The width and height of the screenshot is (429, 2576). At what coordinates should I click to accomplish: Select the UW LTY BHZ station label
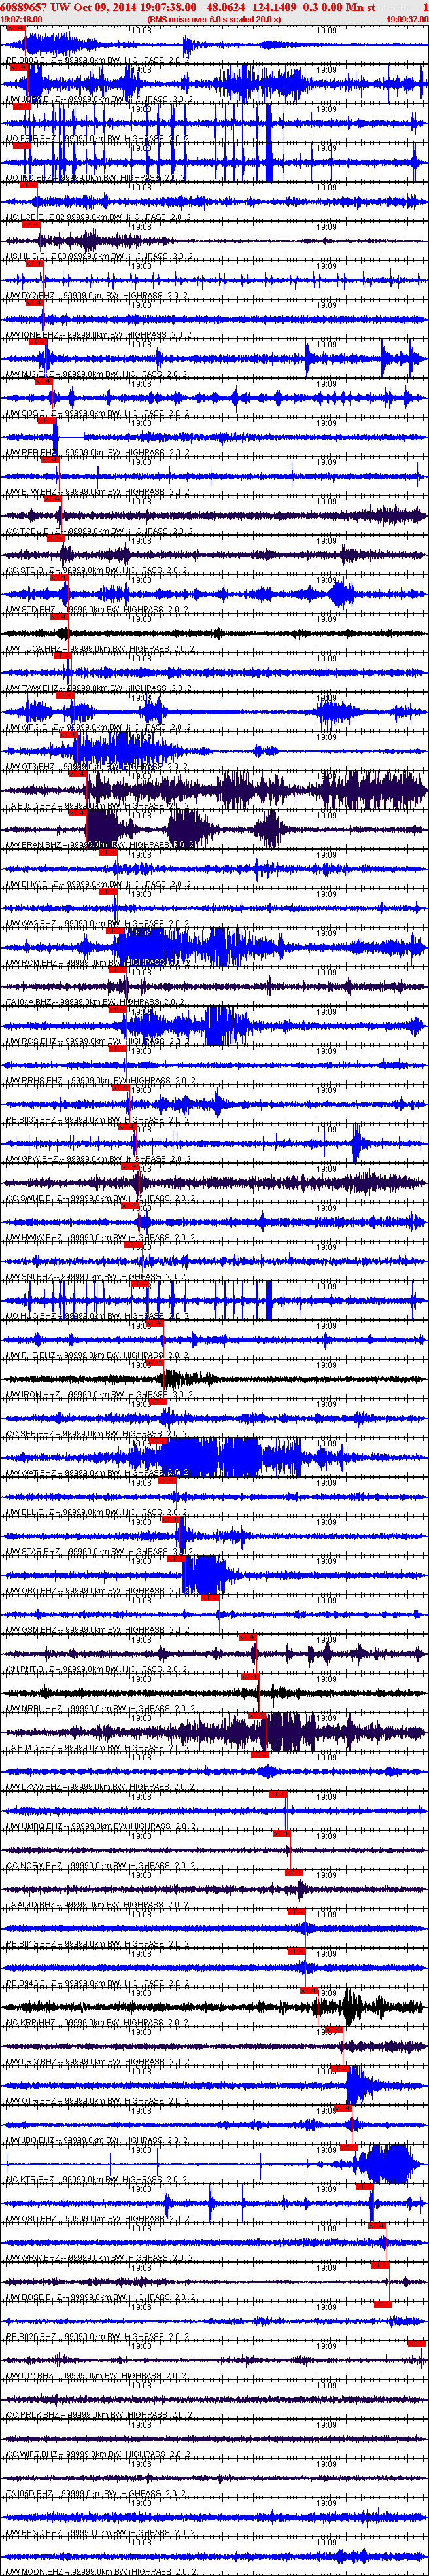tap(98, 2375)
